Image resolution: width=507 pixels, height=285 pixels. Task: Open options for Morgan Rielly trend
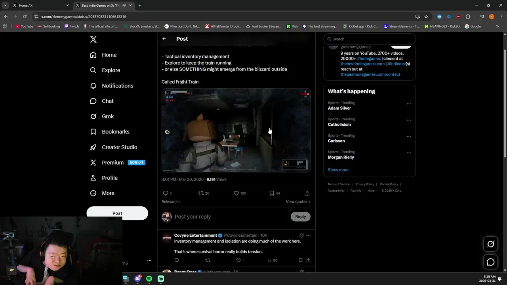click(409, 152)
